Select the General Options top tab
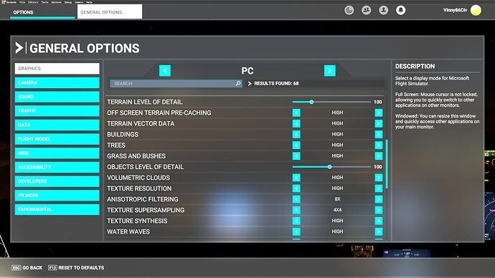495x278 pixels. click(x=110, y=12)
